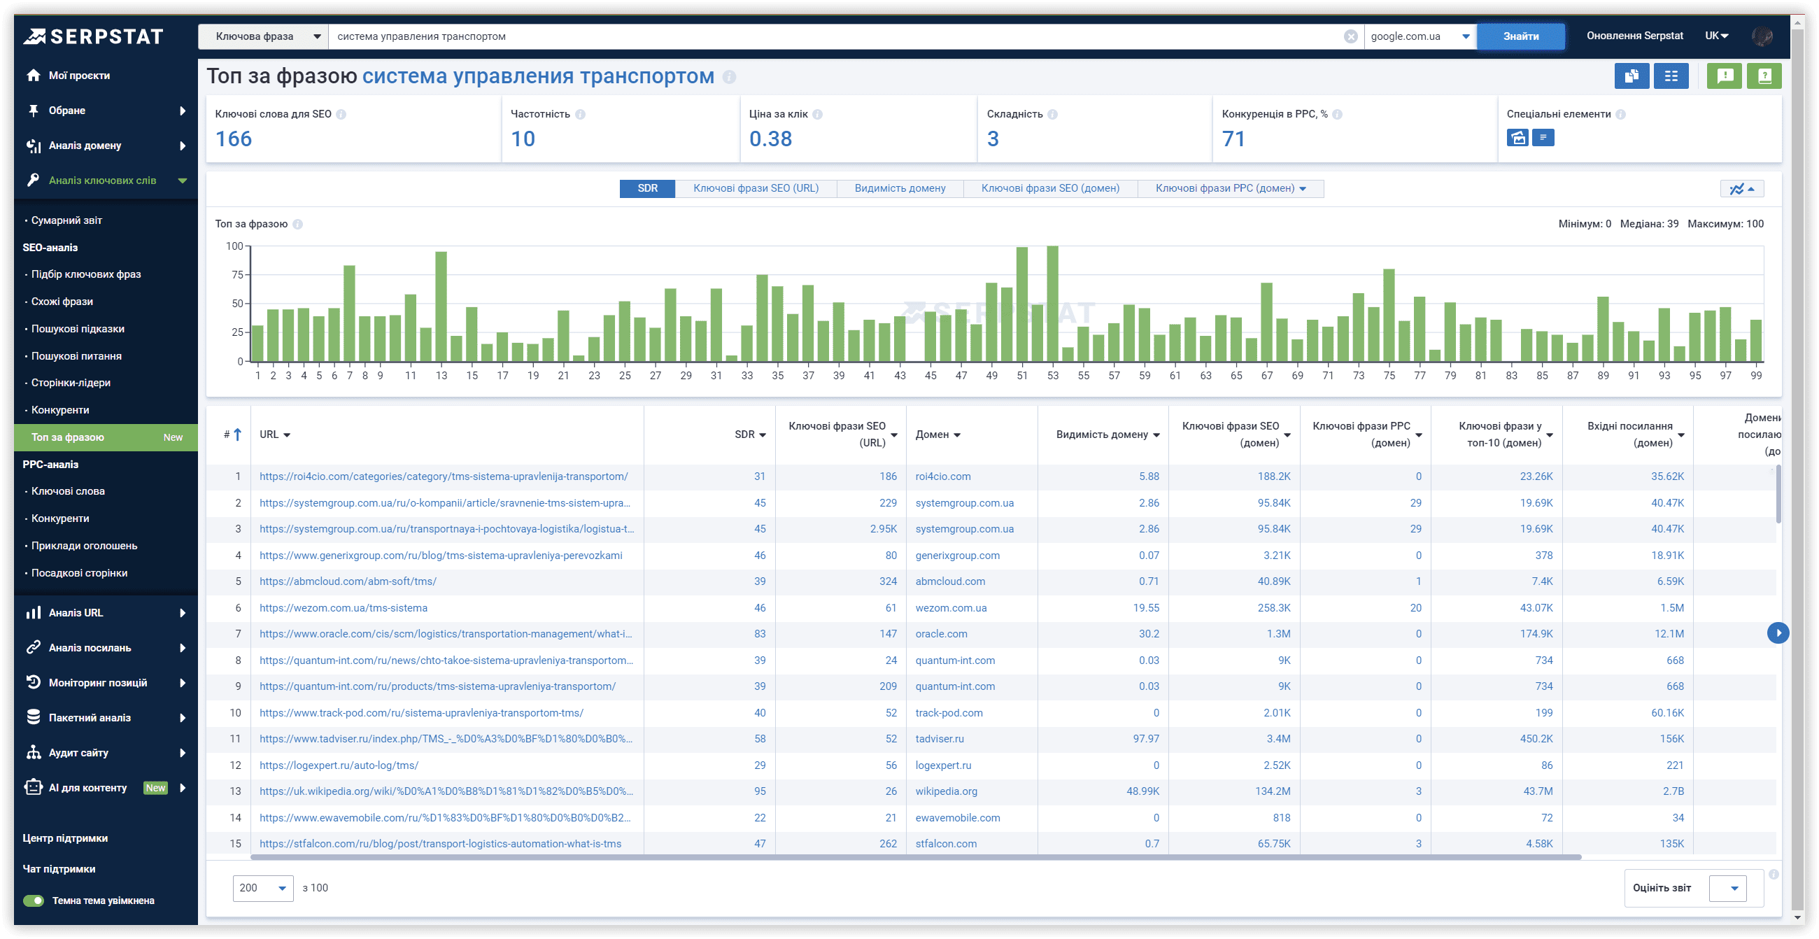Switch to Видимість домену chart tab
Viewport: 1819px width, 939px height.
900,188
